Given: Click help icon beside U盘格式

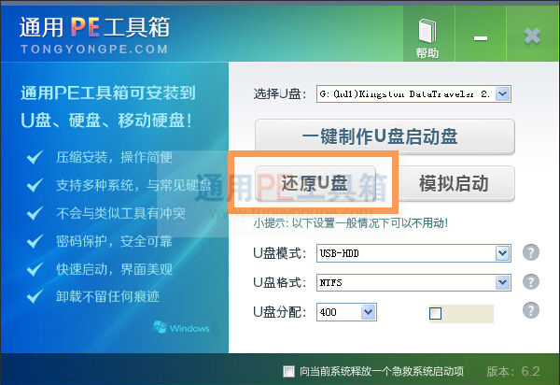Looking at the screenshot, I should coord(531,281).
